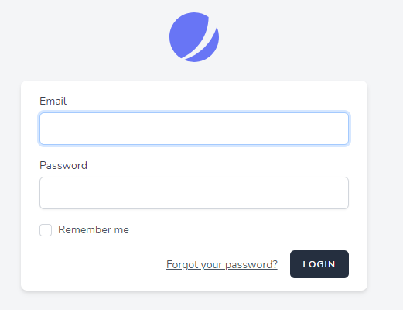403x310 pixels.
Task: Open the Forgot your password link
Action: click(222, 264)
